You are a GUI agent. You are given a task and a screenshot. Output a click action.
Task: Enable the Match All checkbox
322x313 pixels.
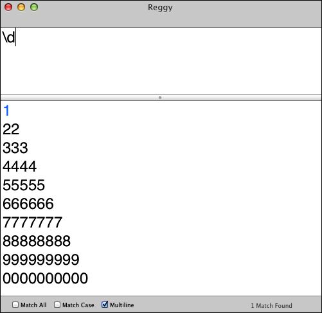[x=15, y=305]
